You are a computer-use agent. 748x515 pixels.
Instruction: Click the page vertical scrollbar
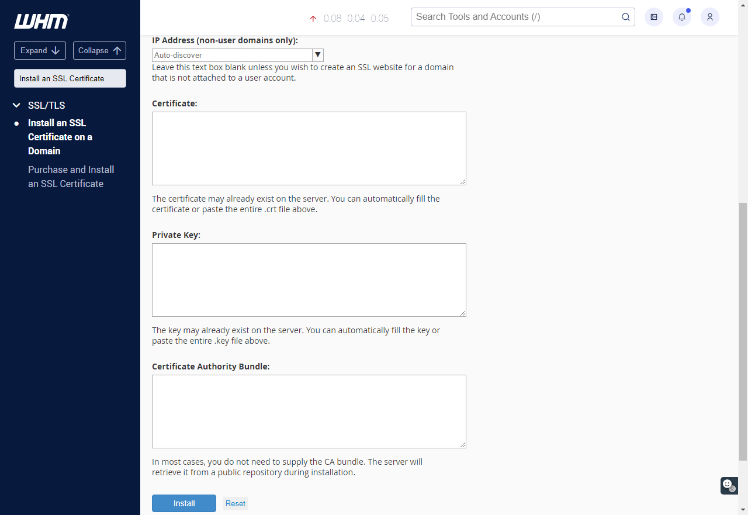(x=743, y=330)
